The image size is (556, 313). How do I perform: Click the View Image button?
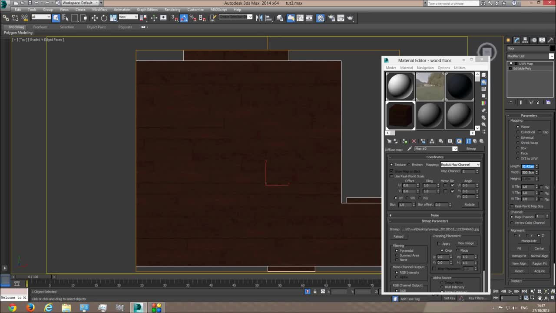[x=466, y=243]
